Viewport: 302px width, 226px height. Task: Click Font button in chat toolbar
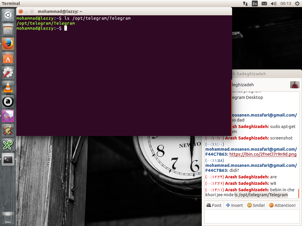pyautogui.click(x=214, y=205)
